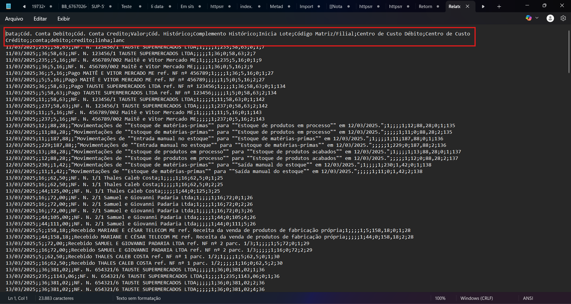Click the Notepad app icon in title bar
Screen dimensions: 571x304
pyautogui.click(x=8, y=6)
